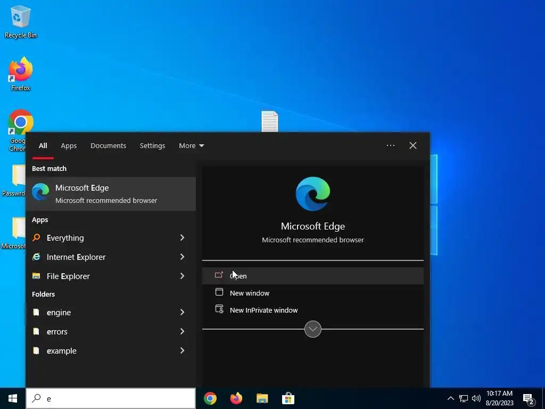
Task: Show hidden system tray icons
Action: pyautogui.click(x=450, y=398)
